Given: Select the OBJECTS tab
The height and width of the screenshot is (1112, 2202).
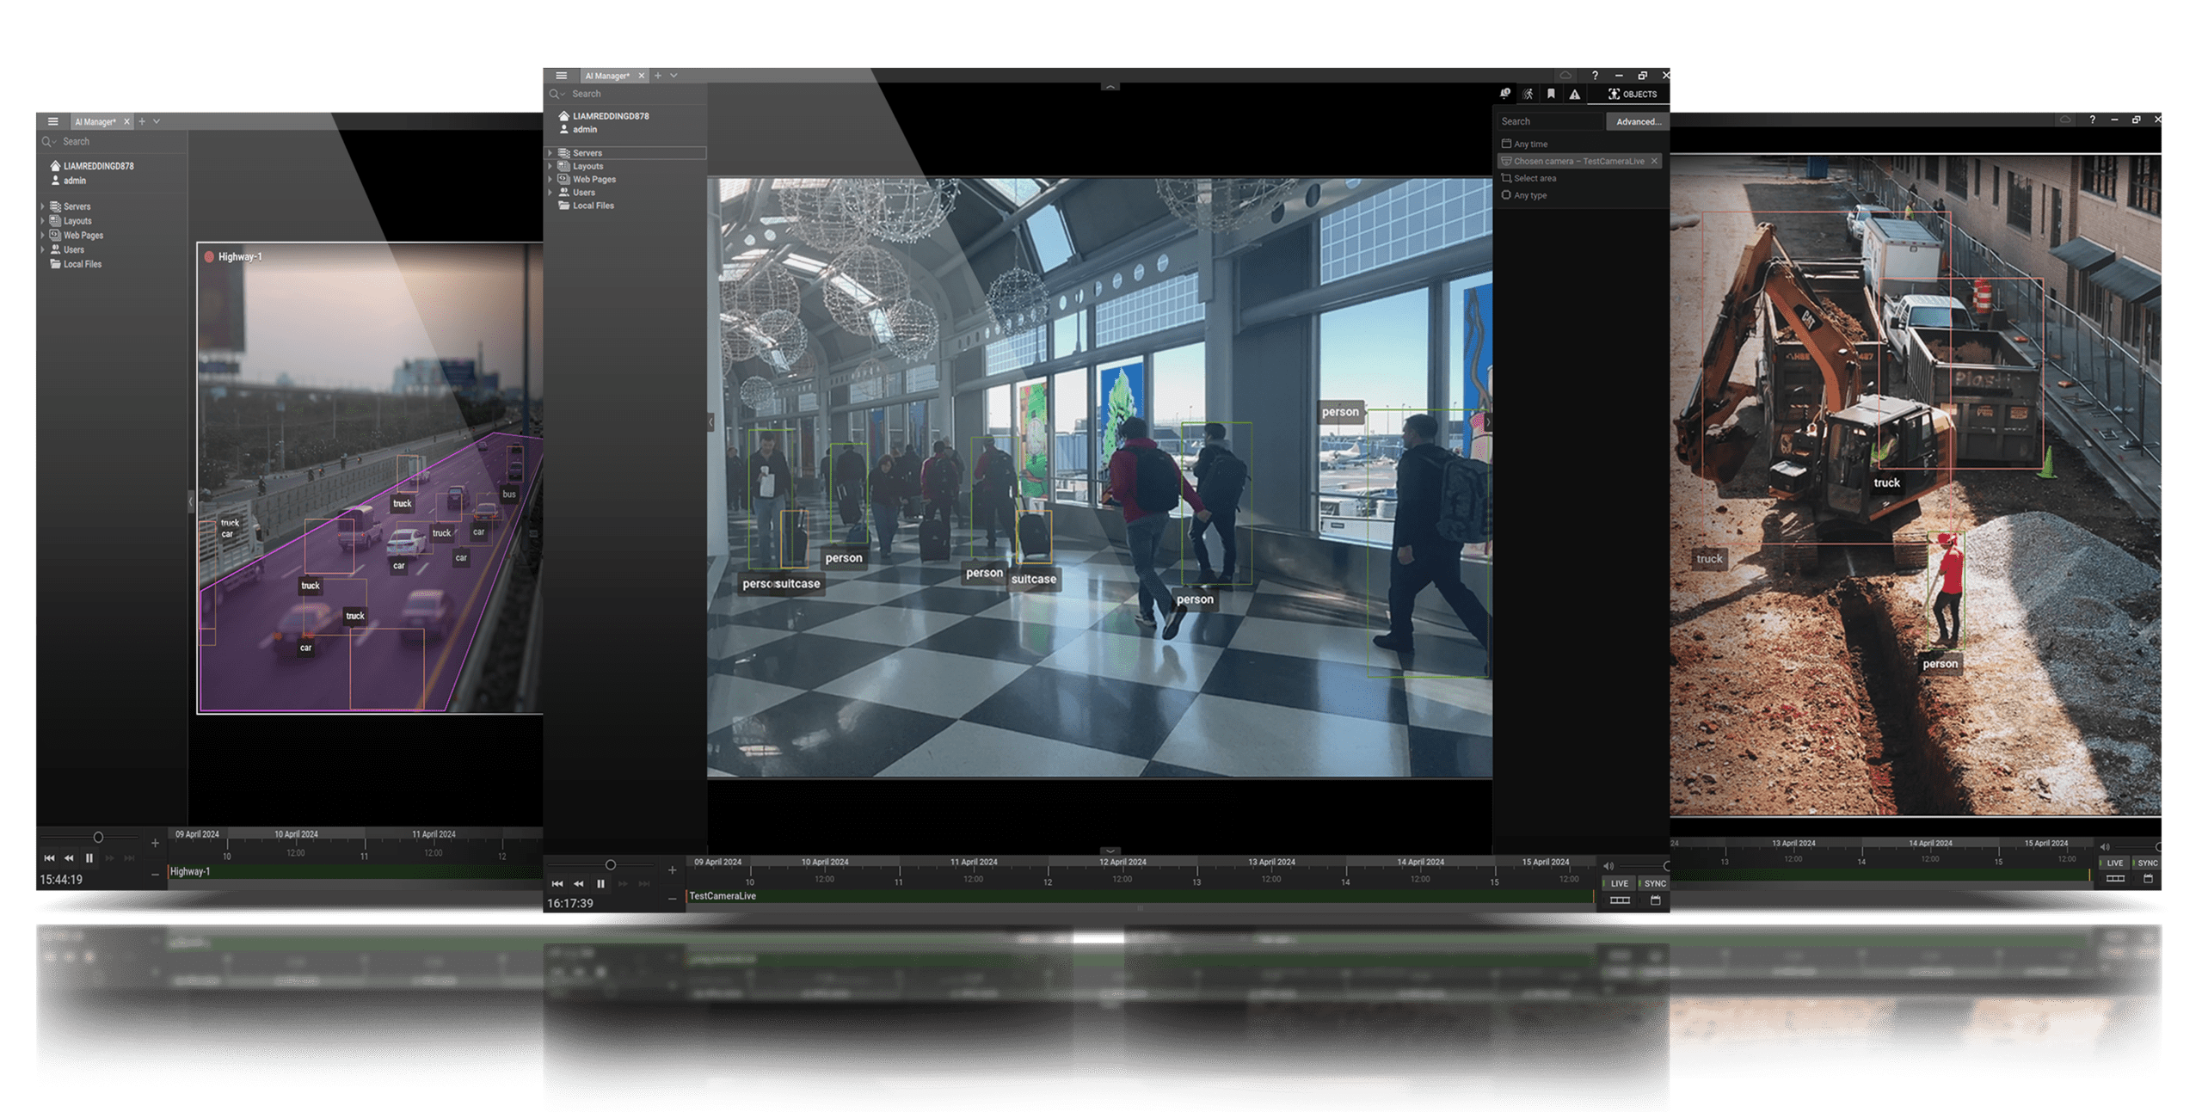Looking at the screenshot, I should (1632, 94).
